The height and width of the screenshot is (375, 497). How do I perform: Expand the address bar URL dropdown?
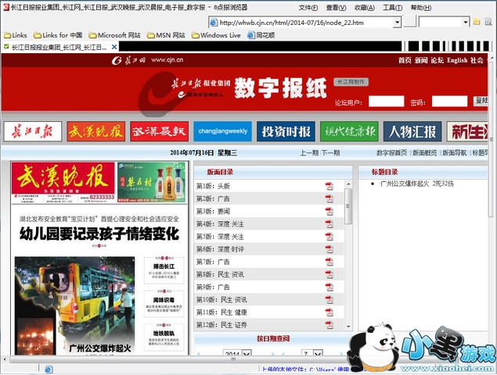pyautogui.click(x=397, y=22)
